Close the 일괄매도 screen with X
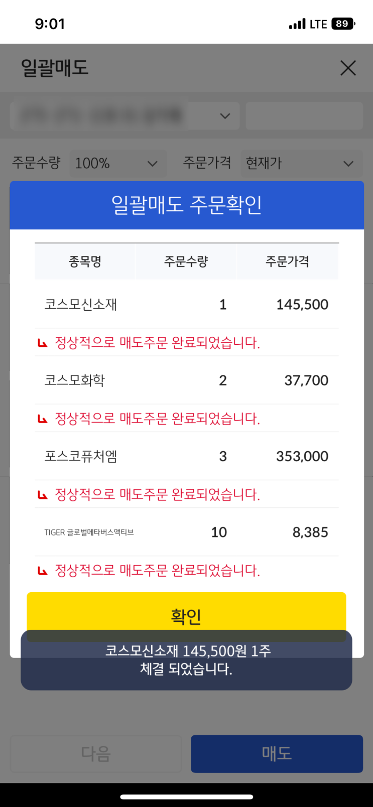The width and height of the screenshot is (373, 807). click(348, 68)
